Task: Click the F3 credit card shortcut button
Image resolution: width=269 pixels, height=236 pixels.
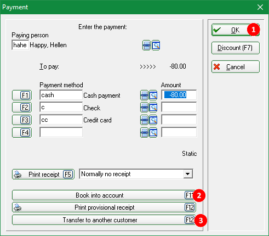Action: (x=22, y=120)
